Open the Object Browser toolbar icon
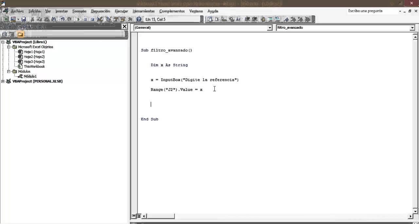This screenshot has width=419, height=224. pos(123,19)
